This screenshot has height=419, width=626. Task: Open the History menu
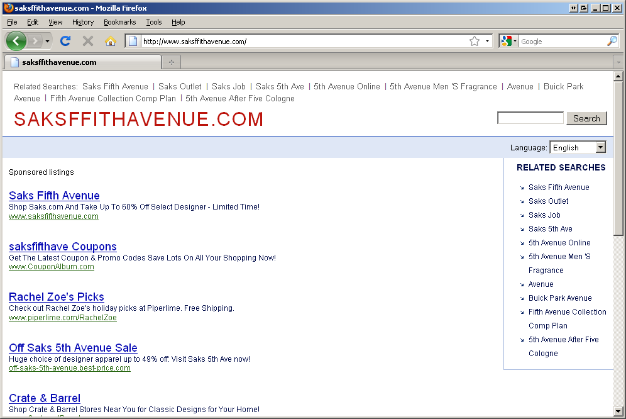[83, 22]
